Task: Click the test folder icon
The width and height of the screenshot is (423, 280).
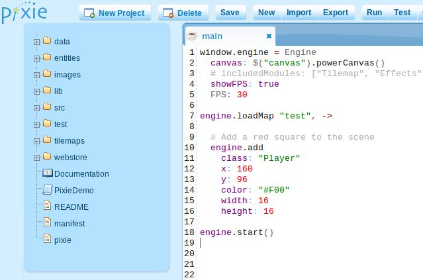Action: tap(47, 123)
